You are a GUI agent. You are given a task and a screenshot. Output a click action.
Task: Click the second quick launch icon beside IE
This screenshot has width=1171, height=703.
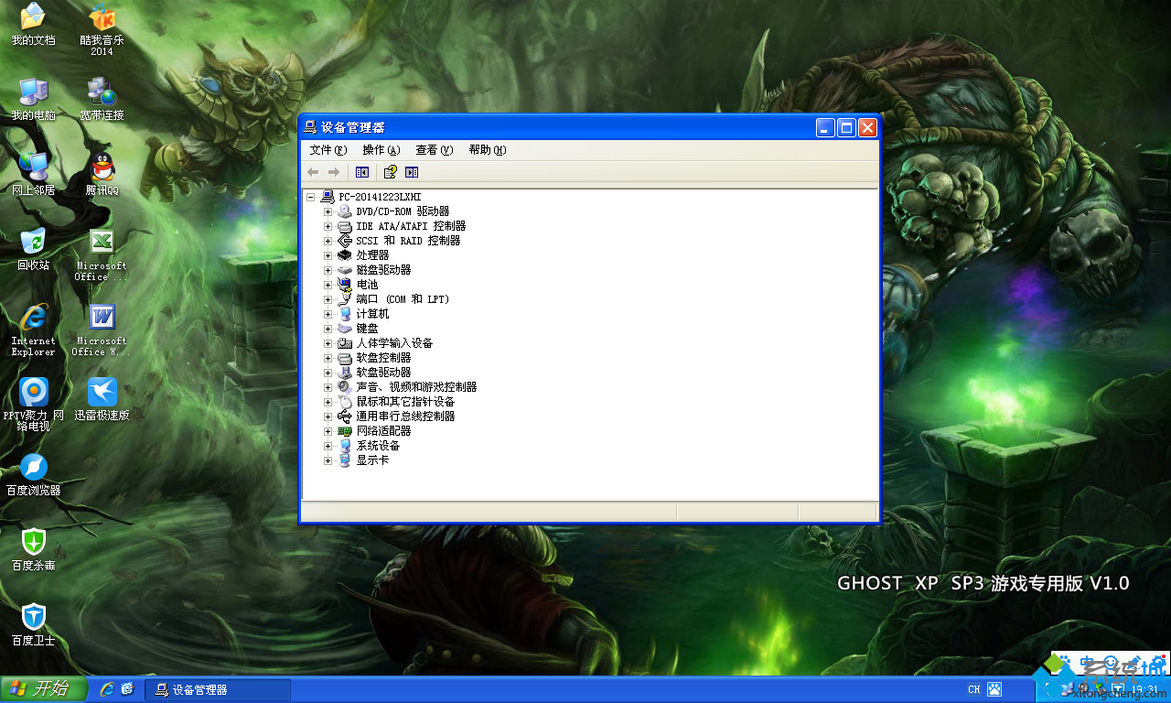coord(127,688)
